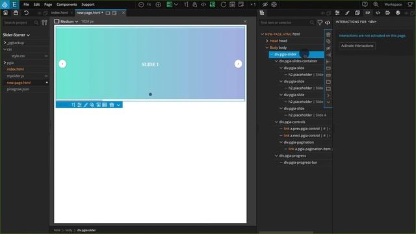416x234 pixels.
Task: Click the undo arrow icon in left panel
Action: point(26,13)
